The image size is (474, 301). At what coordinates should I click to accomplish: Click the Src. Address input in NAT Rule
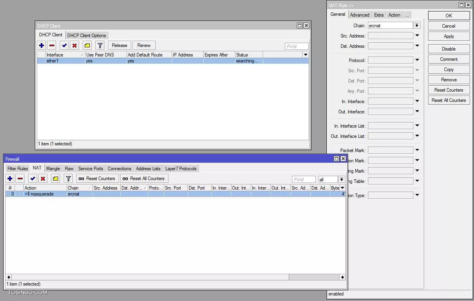pyautogui.click(x=391, y=36)
